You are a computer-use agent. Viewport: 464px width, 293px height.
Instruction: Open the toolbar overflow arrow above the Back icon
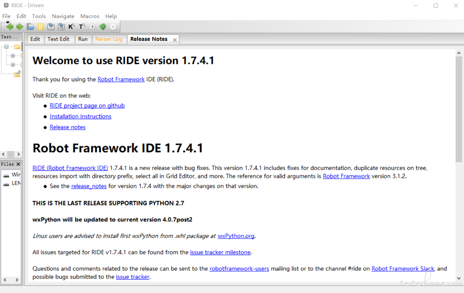tap(8, 22)
